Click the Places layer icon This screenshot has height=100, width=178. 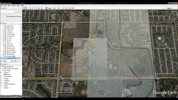[x=5, y=70]
